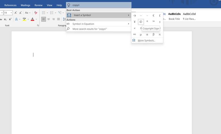
Task: Open Font dialog launcher
Action: [38, 25]
